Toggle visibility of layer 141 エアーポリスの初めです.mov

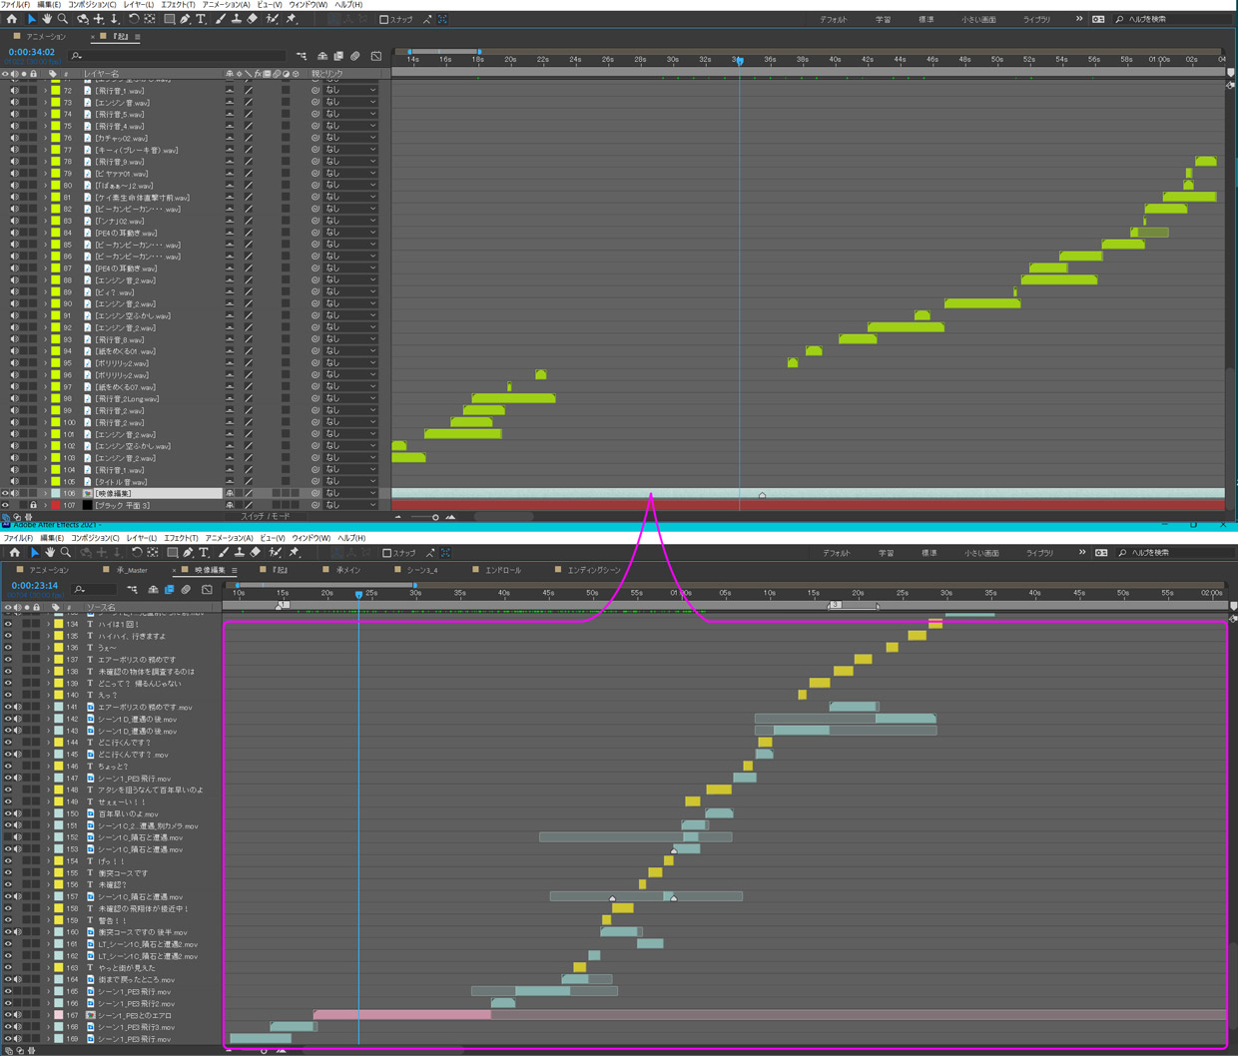(x=8, y=708)
